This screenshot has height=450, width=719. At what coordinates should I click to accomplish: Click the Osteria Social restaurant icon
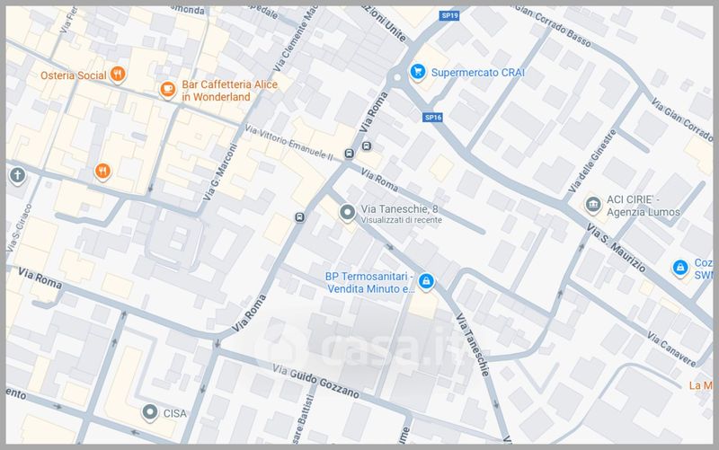click(x=118, y=74)
